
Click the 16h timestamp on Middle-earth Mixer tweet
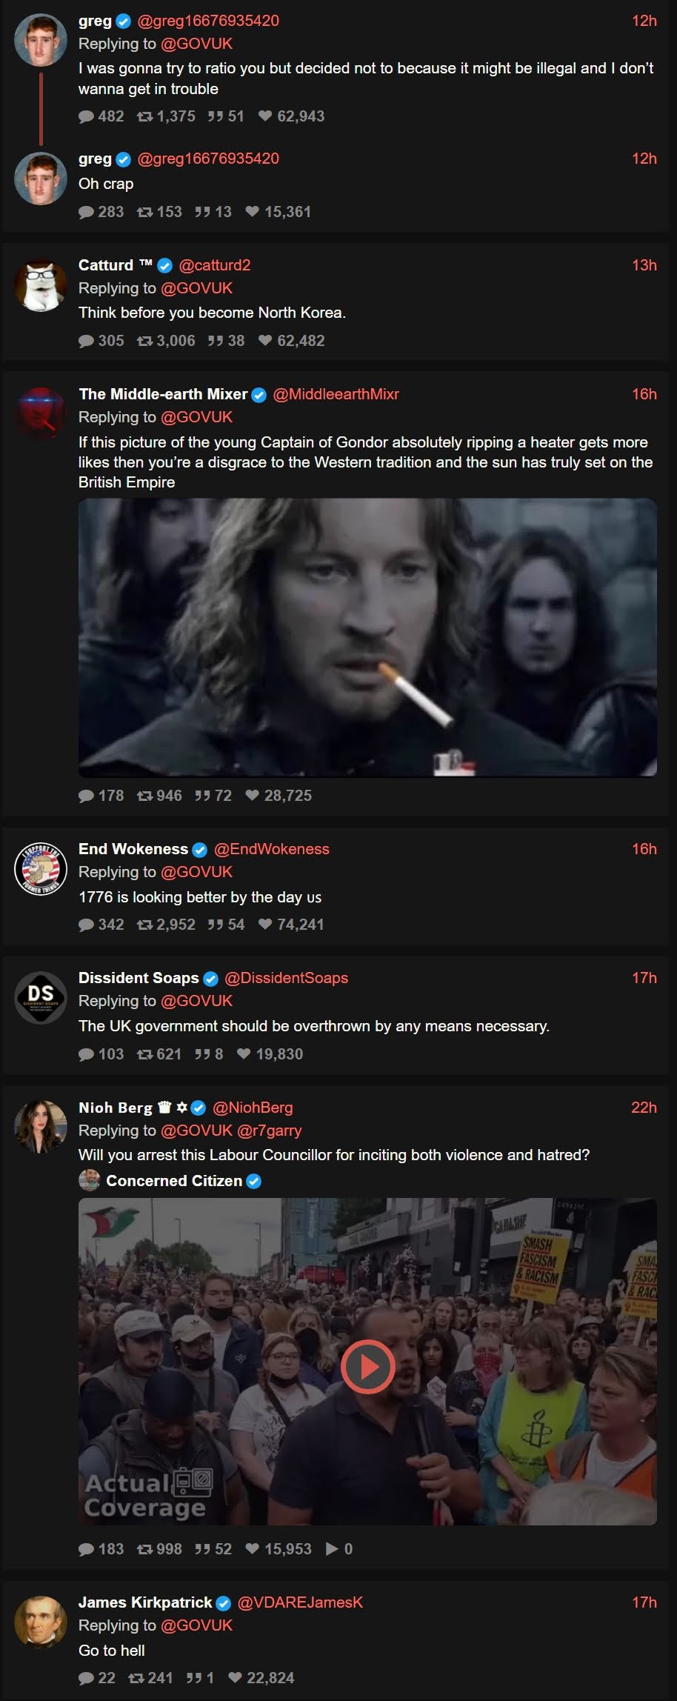(x=644, y=394)
